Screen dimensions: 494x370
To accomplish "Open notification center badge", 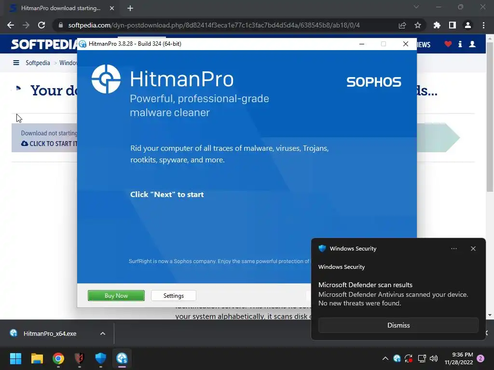I will pos(480,358).
